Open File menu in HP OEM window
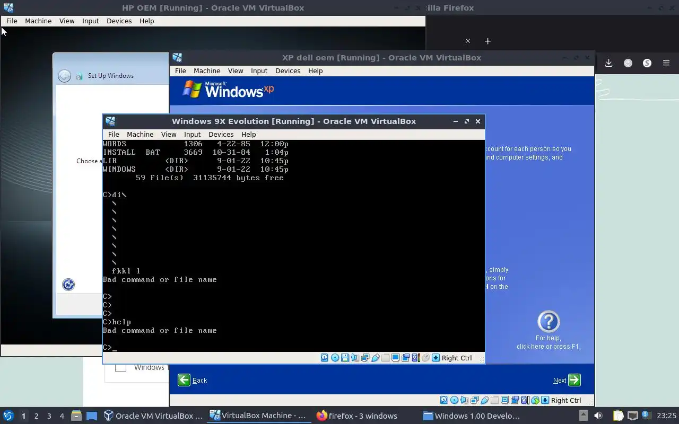The width and height of the screenshot is (679, 424). click(x=12, y=21)
